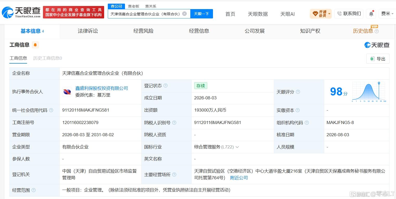
Task: Click the Tianyancha logo in the panel's top right
Action: (x=377, y=45)
